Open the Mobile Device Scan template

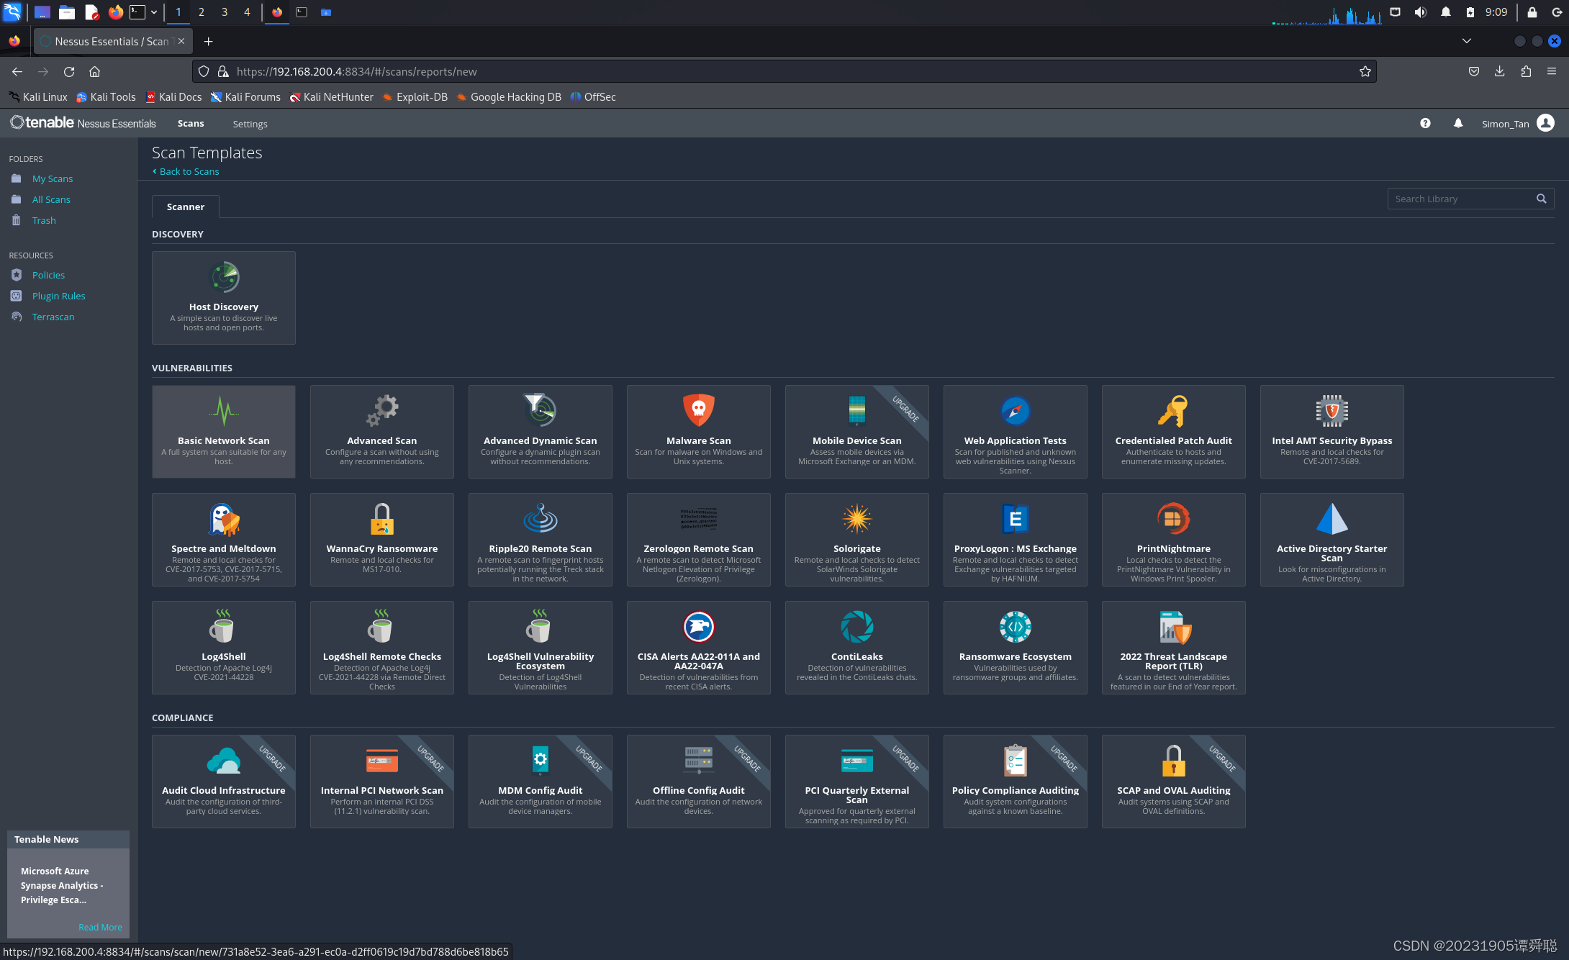pos(856,431)
